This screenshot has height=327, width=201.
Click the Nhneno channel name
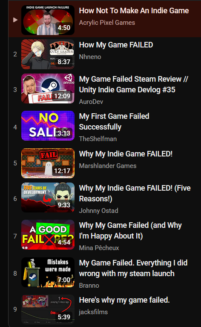(90, 57)
